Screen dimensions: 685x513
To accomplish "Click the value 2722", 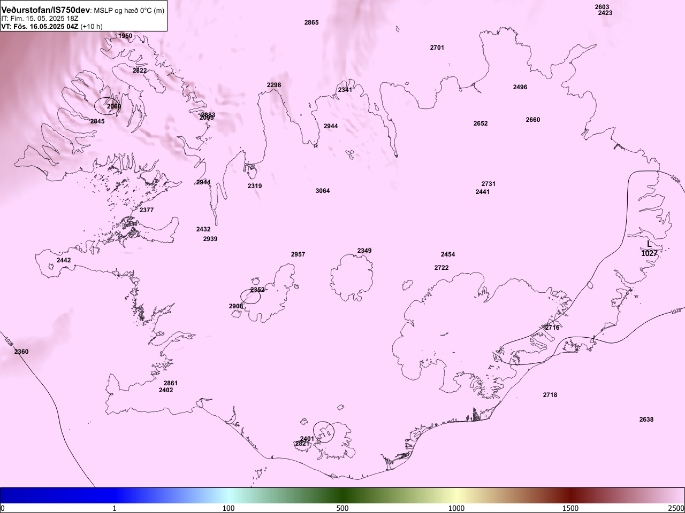I will (442, 268).
